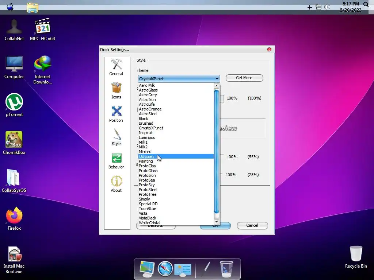The width and height of the screenshot is (374, 280).
Task: Select ProtoSea in the theme list
Action: click(x=176, y=180)
